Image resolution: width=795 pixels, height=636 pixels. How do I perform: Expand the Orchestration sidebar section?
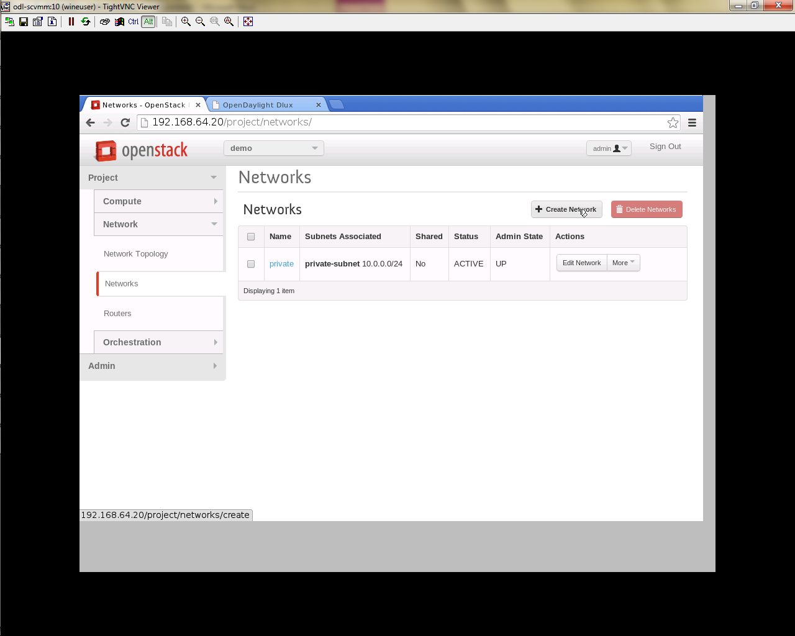click(158, 342)
